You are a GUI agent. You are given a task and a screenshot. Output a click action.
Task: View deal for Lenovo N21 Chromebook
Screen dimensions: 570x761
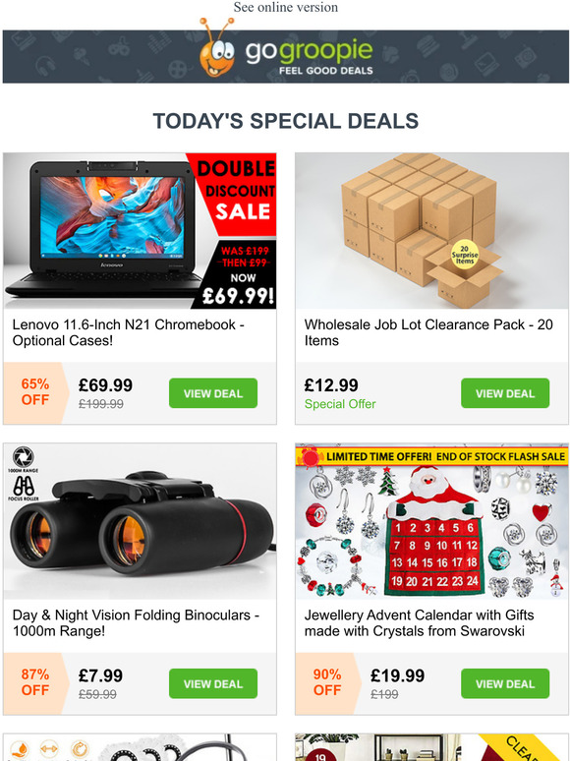coord(213,393)
